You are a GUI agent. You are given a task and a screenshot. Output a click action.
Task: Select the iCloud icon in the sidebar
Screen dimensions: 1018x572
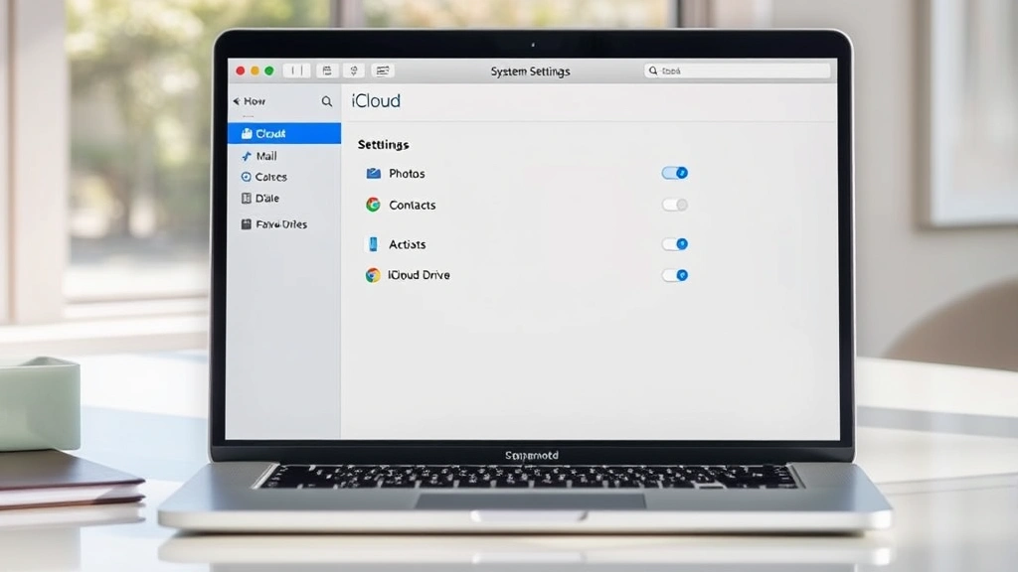tap(248, 132)
